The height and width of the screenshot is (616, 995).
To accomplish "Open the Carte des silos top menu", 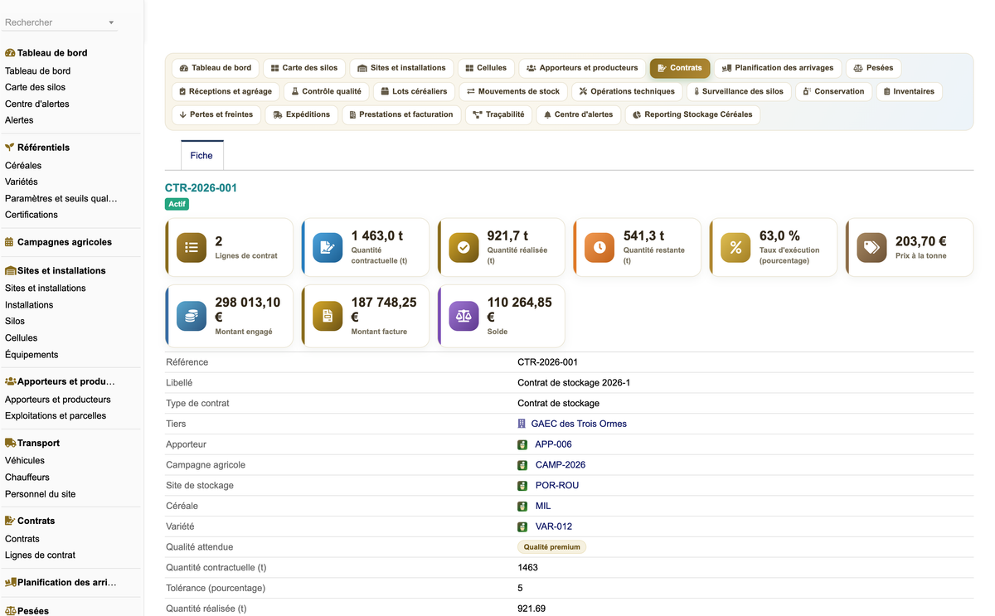I will point(304,68).
